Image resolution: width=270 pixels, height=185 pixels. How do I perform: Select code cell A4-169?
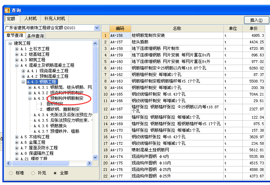coord(120,124)
